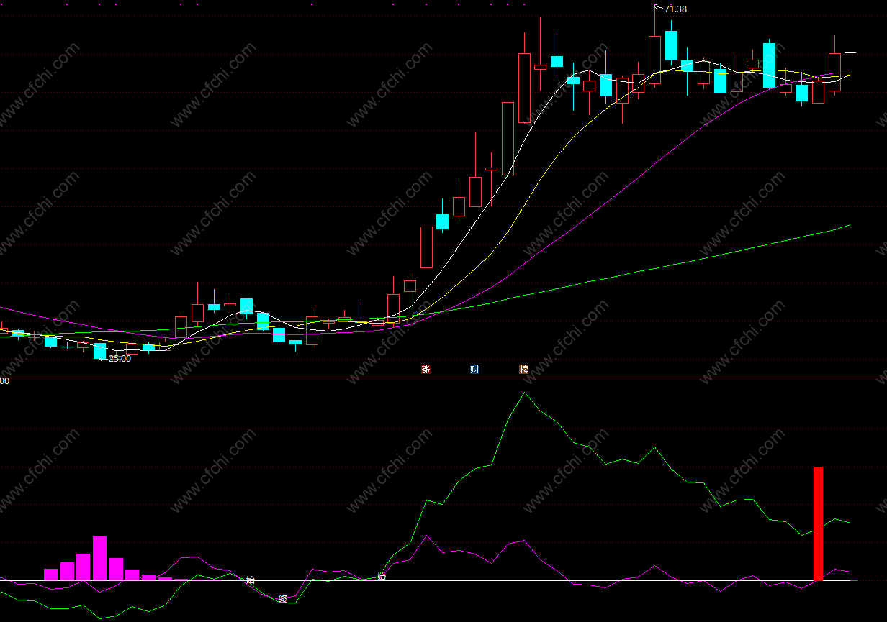Viewport: 887px width, 622px height.
Task: Click the tall red signal bar
Action: tap(818, 523)
